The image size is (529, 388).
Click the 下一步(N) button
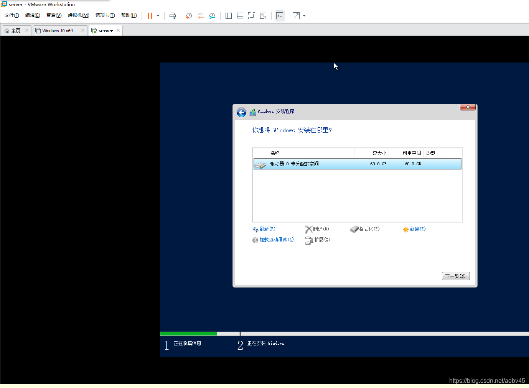pyautogui.click(x=456, y=276)
